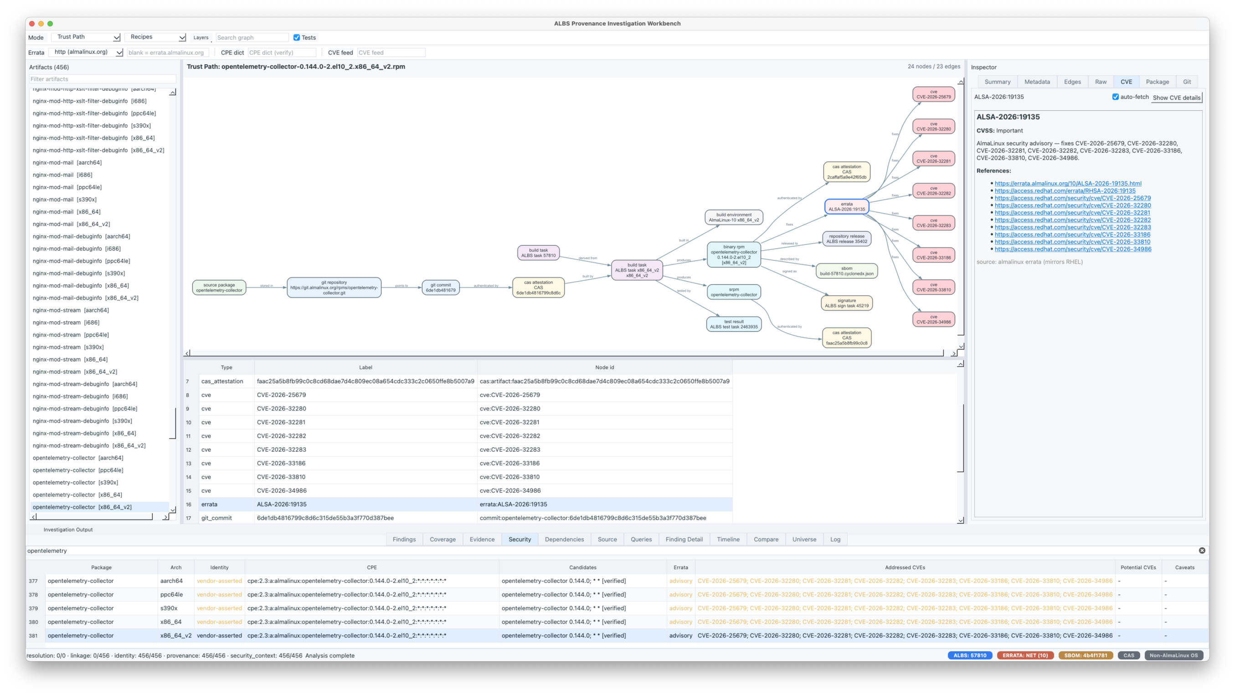The width and height of the screenshot is (1235, 695).
Task: Click the Filter artifacts input field
Action: click(x=102, y=79)
